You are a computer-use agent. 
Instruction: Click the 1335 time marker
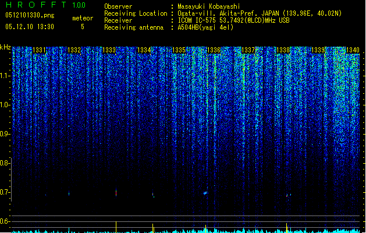(179, 50)
